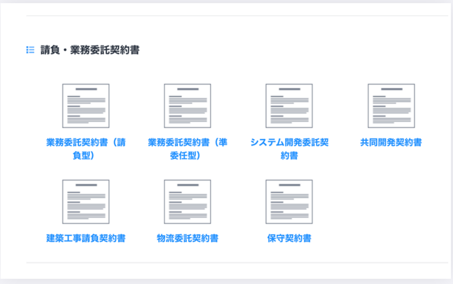Open the 保守契約書 text link
Viewport: 453px width, 284px height.
pyautogui.click(x=289, y=238)
